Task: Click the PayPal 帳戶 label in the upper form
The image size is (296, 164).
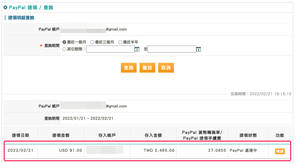Action: pos(49,29)
